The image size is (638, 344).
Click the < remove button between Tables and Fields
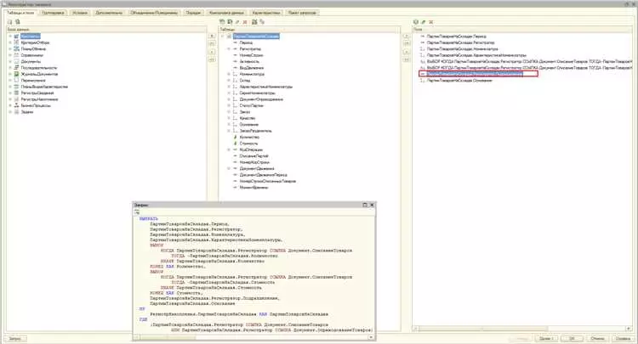click(x=406, y=52)
